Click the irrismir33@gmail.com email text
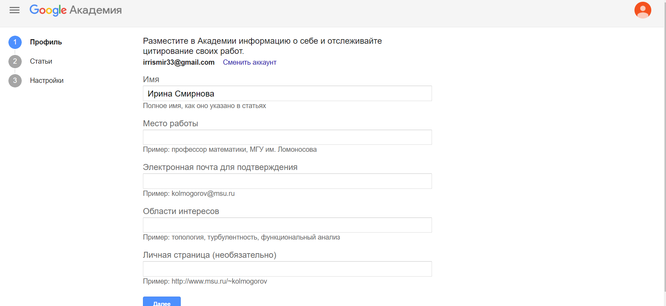The height and width of the screenshot is (306, 666). 179,62
